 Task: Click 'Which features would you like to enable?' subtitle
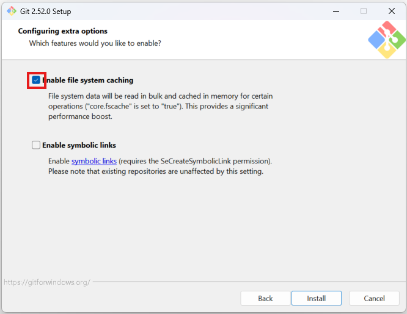pyautogui.click(x=95, y=43)
